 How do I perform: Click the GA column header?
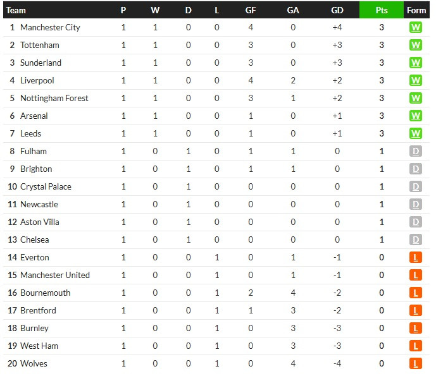click(293, 10)
